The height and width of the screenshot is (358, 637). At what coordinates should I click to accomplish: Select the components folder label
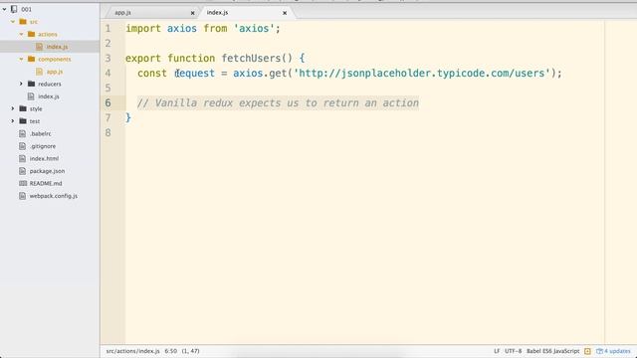click(x=55, y=60)
